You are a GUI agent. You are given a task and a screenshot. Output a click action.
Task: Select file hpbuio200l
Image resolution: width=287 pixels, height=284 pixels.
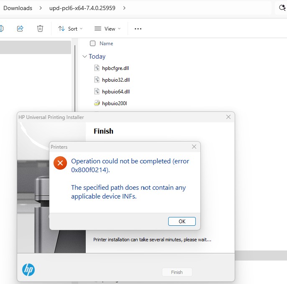click(114, 103)
